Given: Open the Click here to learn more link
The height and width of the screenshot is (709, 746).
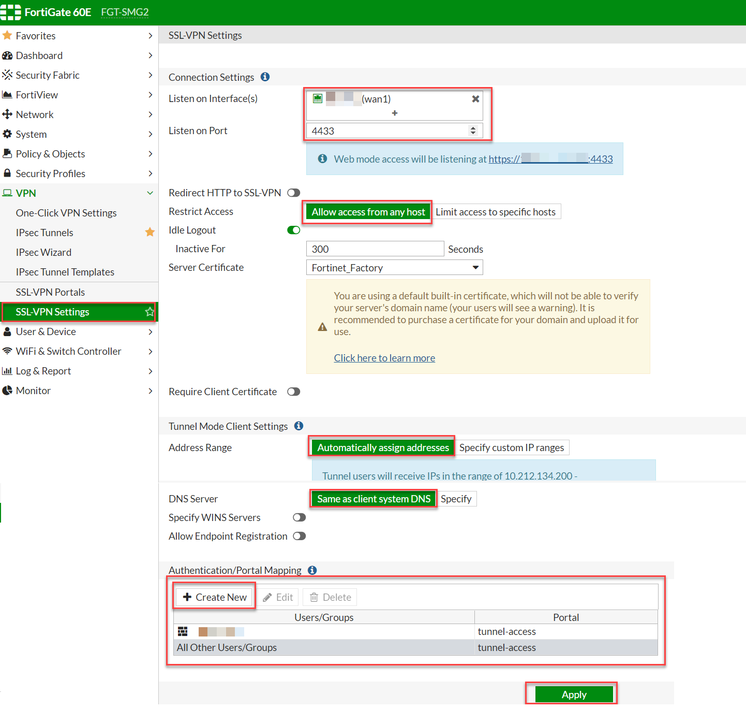Looking at the screenshot, I should [384, 358].
